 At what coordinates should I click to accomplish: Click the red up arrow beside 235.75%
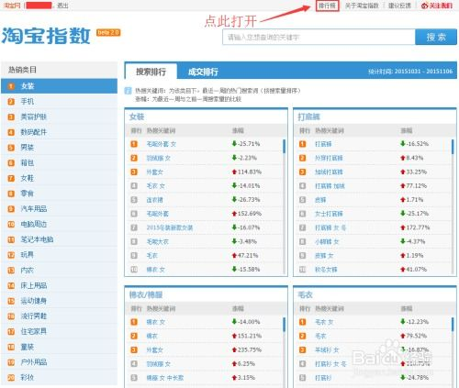point(234,349)
